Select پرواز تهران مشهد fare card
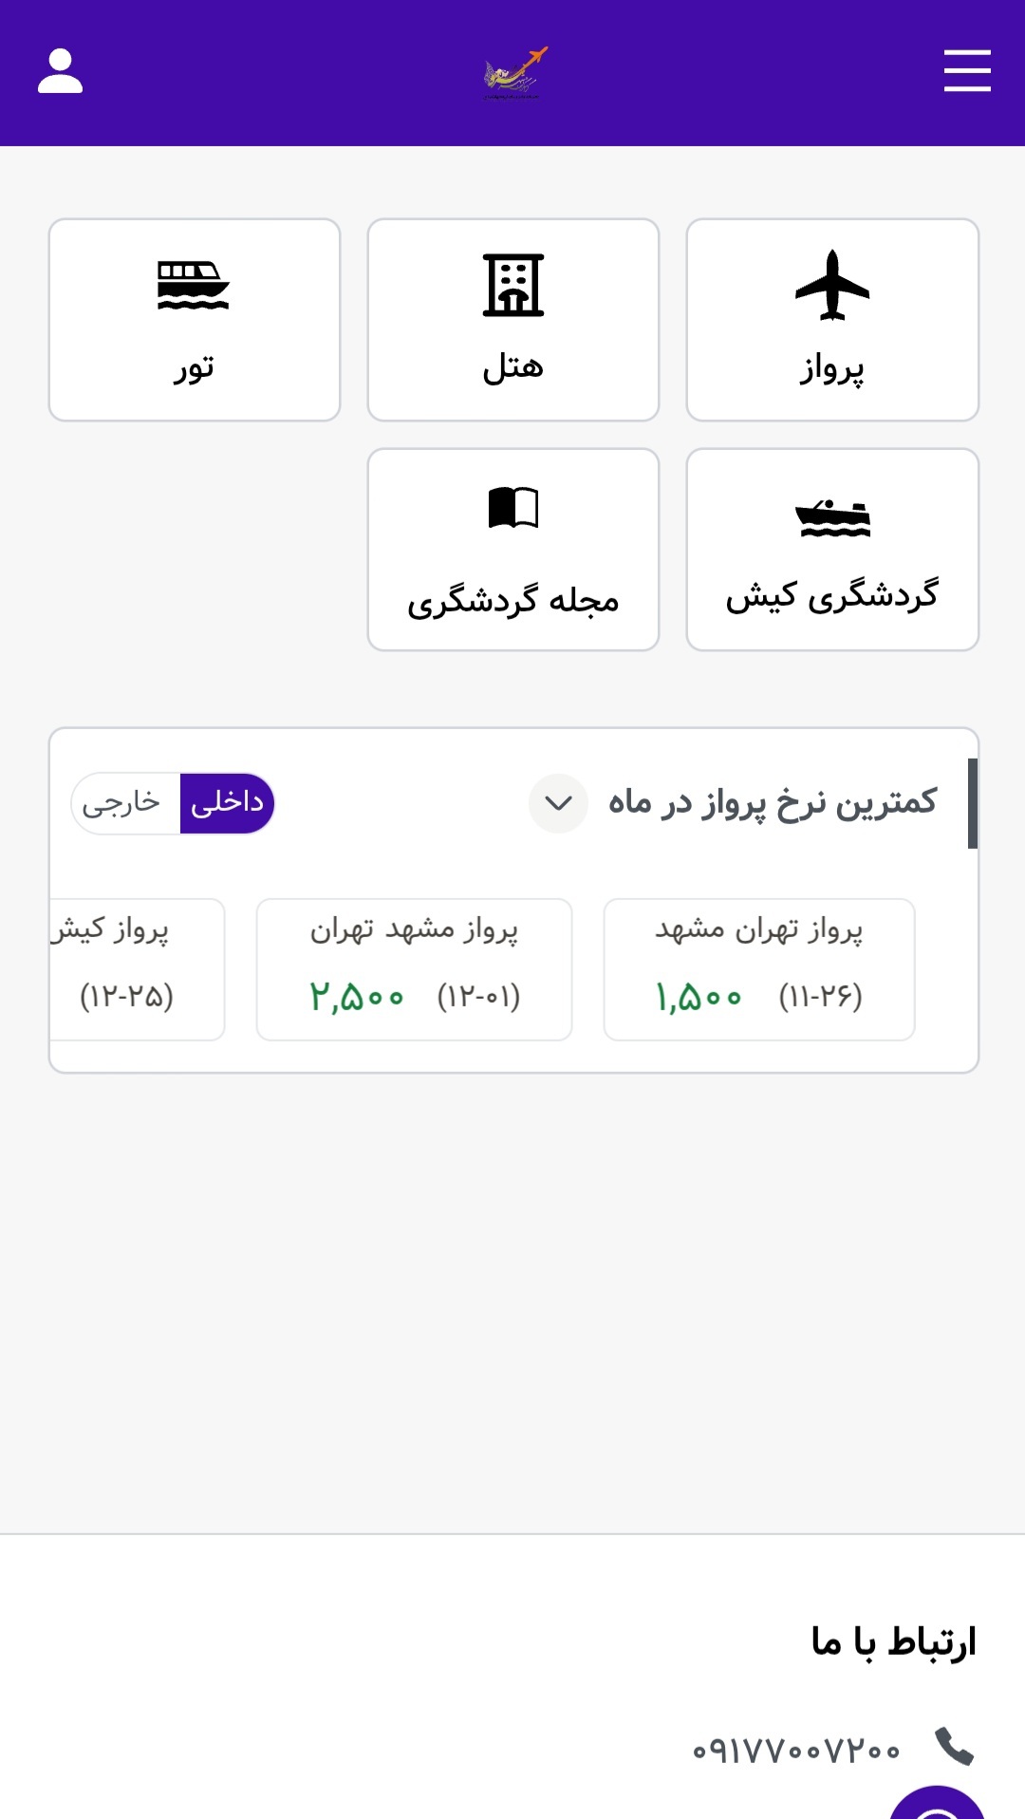1025x1819 pixels. (x=759, y=969)
